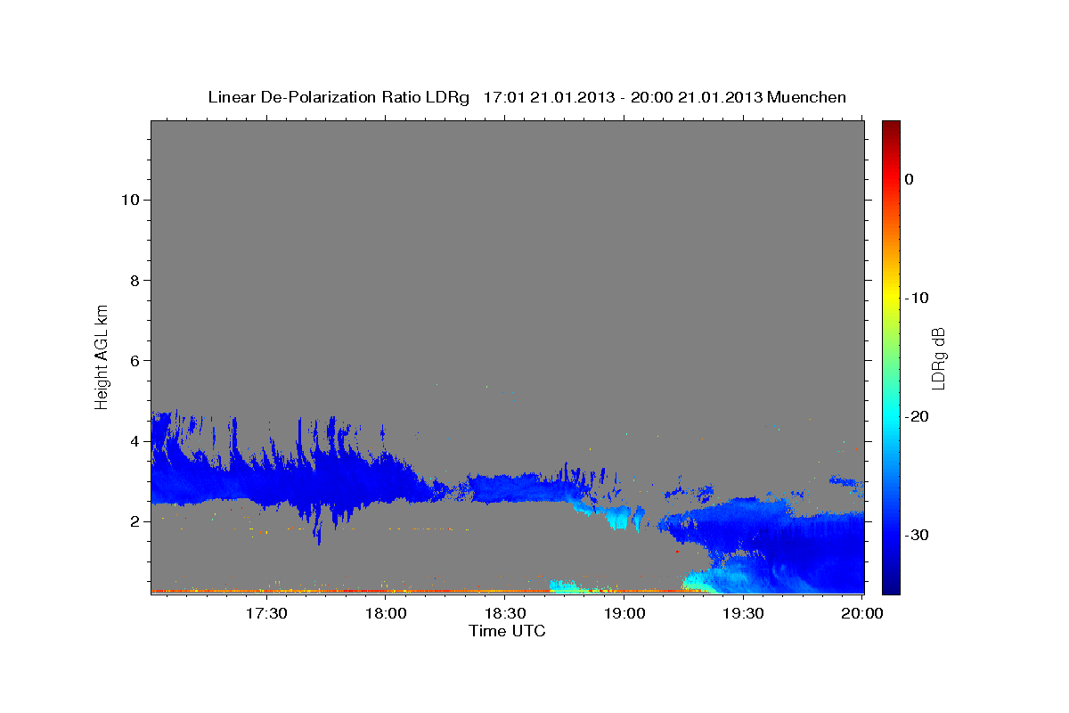Select the '18:30' time axis label
The width and height of the screenshot is (1069, 713).
pyautogui.click(x=506, y=613)
